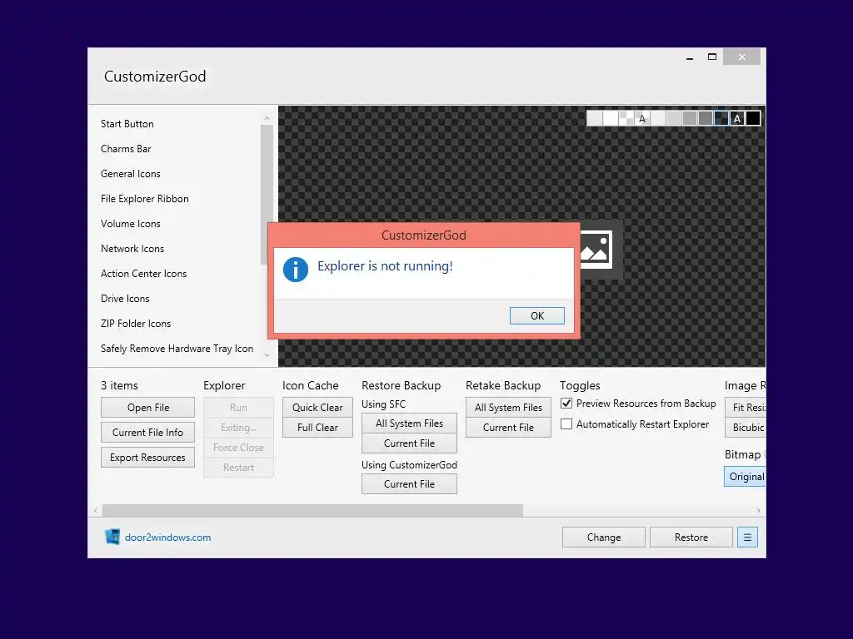Select light checkered swatch with black A
This screenshot has width=853, height=639.
pyautogui.click(x=642, y=118)
